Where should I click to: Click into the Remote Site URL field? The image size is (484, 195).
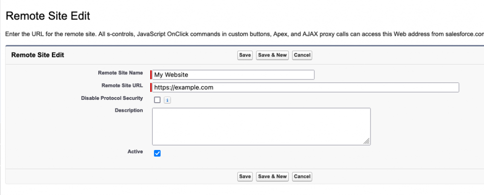tap(306, 87)
